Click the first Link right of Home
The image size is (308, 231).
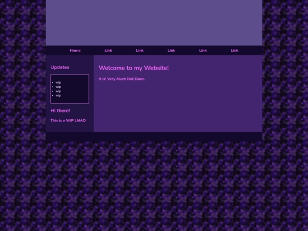click(108, 51)
